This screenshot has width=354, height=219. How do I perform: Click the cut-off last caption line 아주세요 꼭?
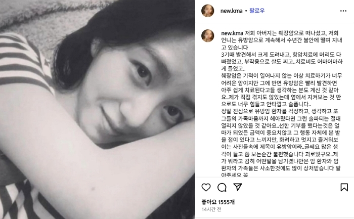click(235, 175)
